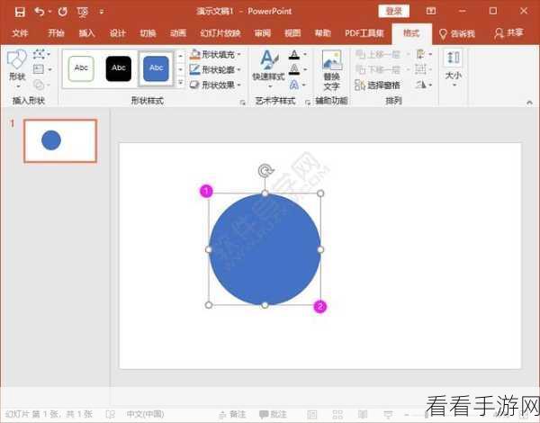Click the draw text box icon
540x423 pixels.
39,69
